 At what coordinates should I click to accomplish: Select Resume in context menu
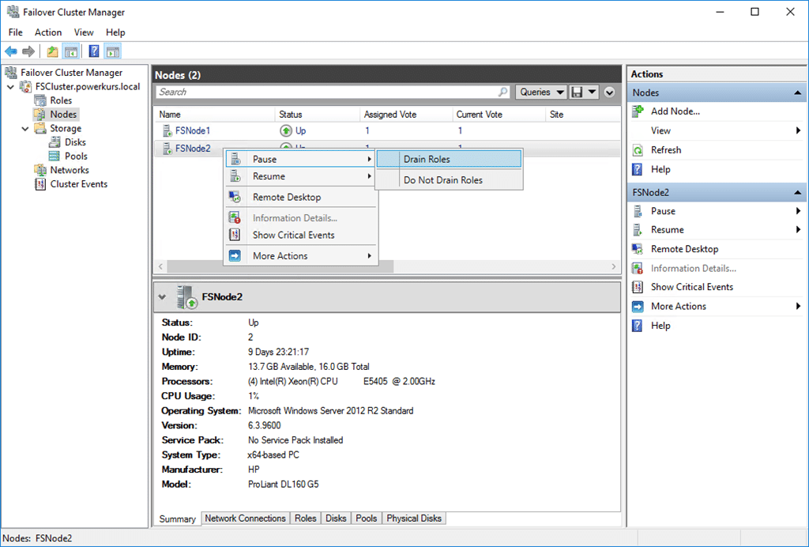(x=300, y=176)
